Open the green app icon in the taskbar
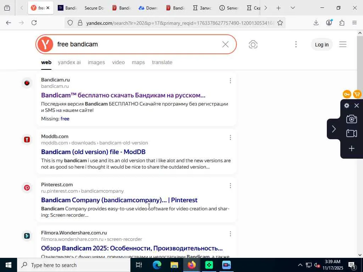 coord(209,265)
